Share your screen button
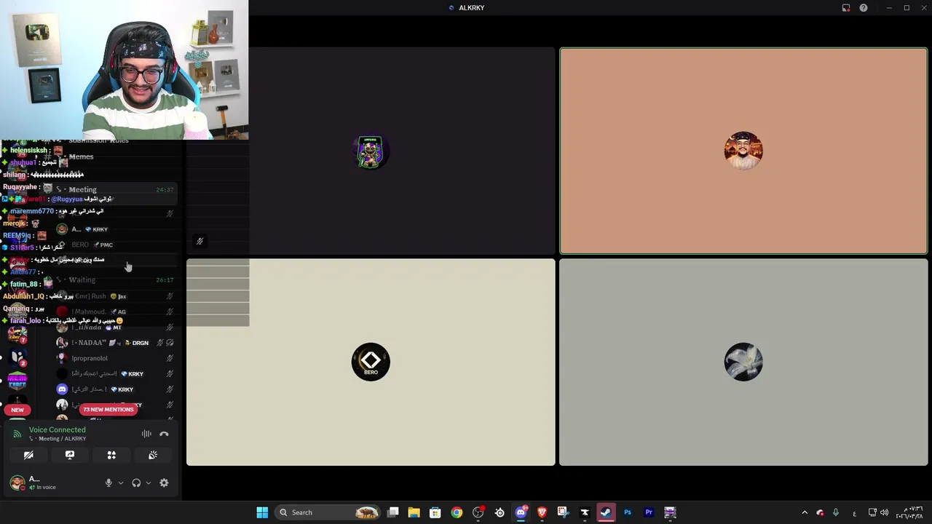The image size is (932, 524). click(x=70, y=455)
